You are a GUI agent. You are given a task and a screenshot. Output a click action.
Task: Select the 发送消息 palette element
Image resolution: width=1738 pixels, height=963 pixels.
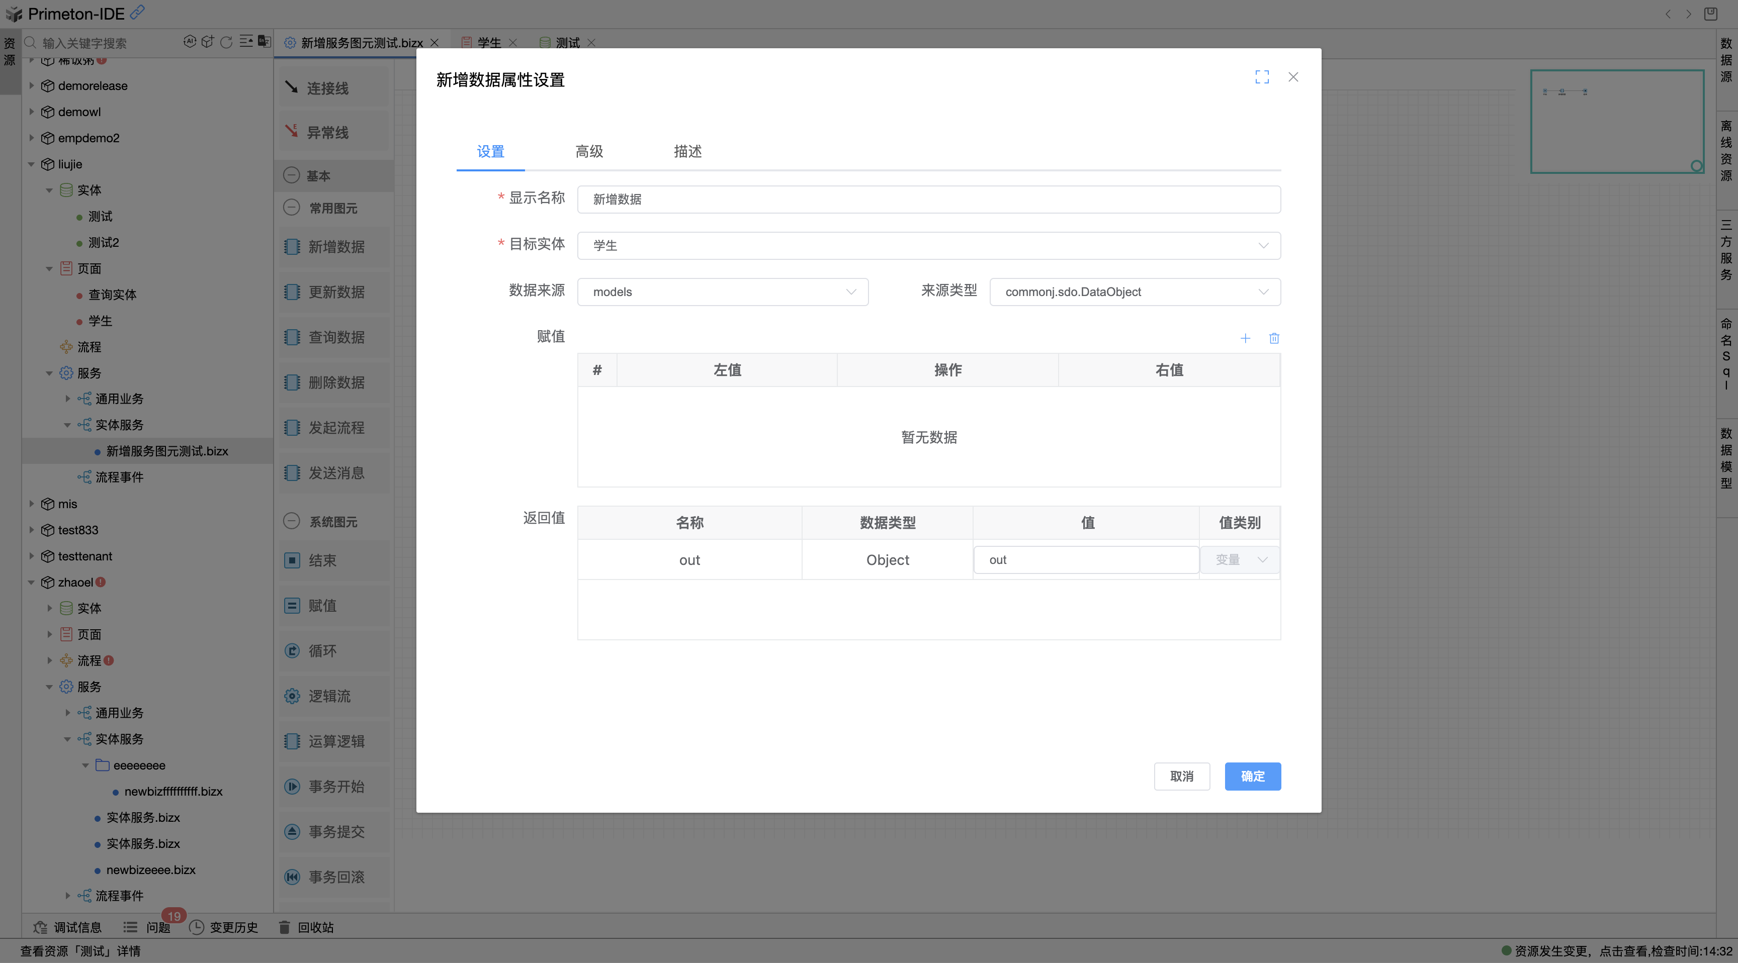click(x=335, y=472)
